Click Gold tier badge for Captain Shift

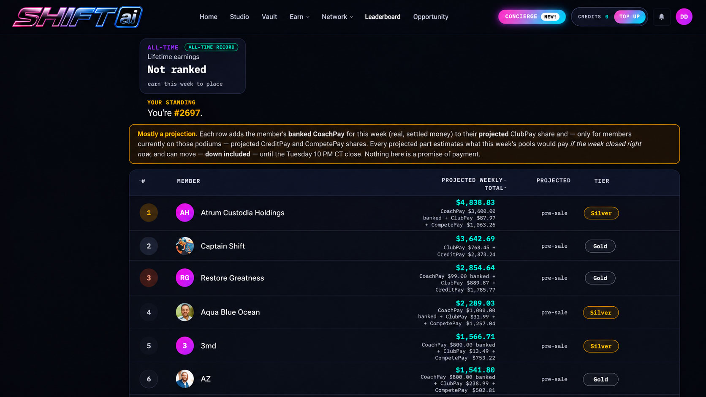(x=600, y=246)
